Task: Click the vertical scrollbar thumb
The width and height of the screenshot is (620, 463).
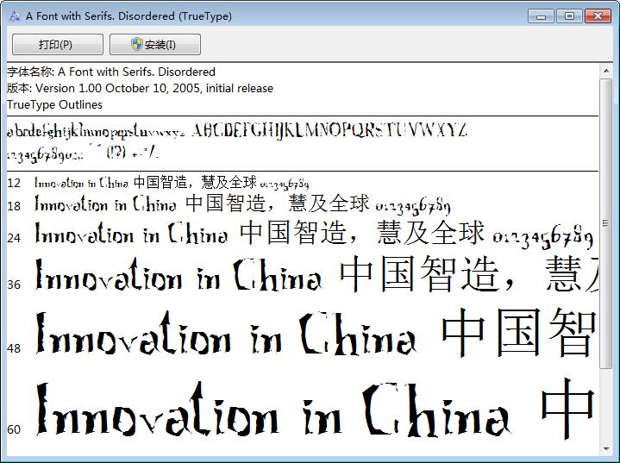Action: [605, 223]
